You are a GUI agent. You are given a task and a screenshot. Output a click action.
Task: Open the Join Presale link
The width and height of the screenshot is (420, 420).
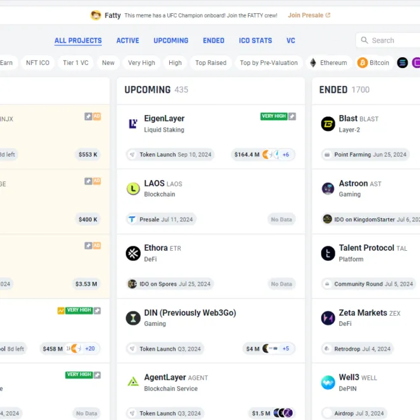pos(309,15)
